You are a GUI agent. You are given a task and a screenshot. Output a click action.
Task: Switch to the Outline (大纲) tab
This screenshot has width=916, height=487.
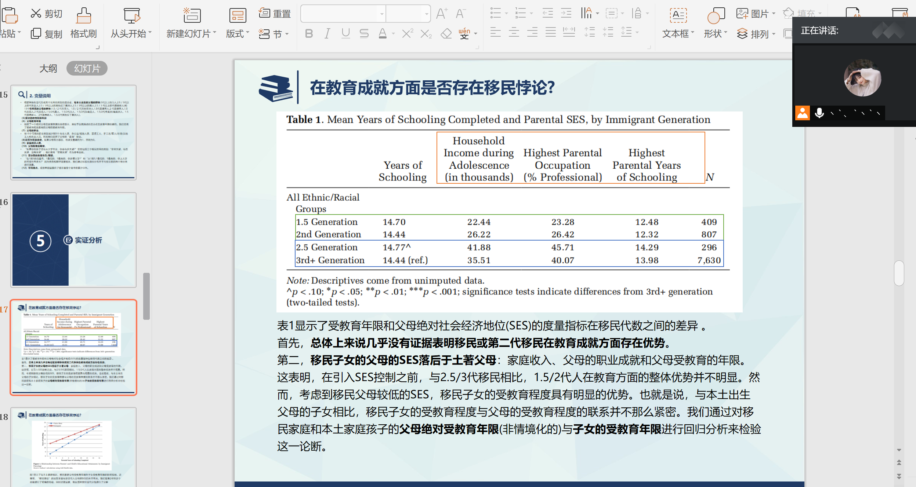(48, 69)
